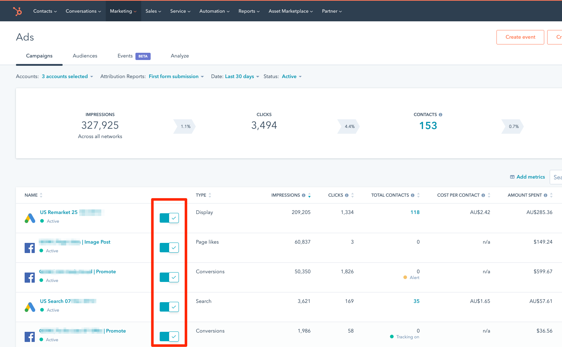Toggle the US Search 07 campaign switch
This screenshot has height=347, width=562.
pyautogui.click(x=169, y=307)
